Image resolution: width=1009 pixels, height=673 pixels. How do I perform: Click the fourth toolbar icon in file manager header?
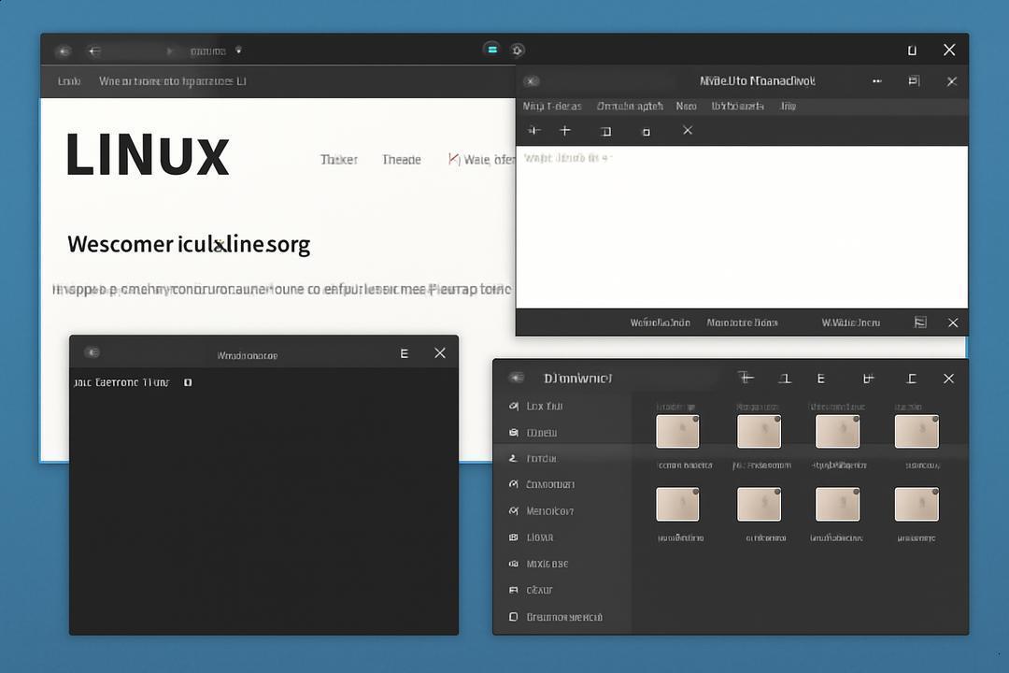(x=868, y=379)
